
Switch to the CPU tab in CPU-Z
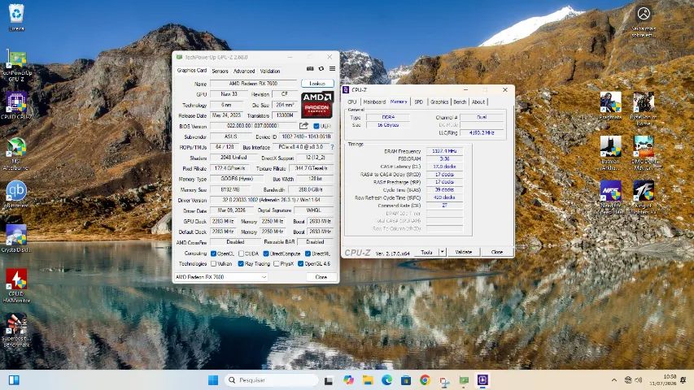[x=352, y=102]
